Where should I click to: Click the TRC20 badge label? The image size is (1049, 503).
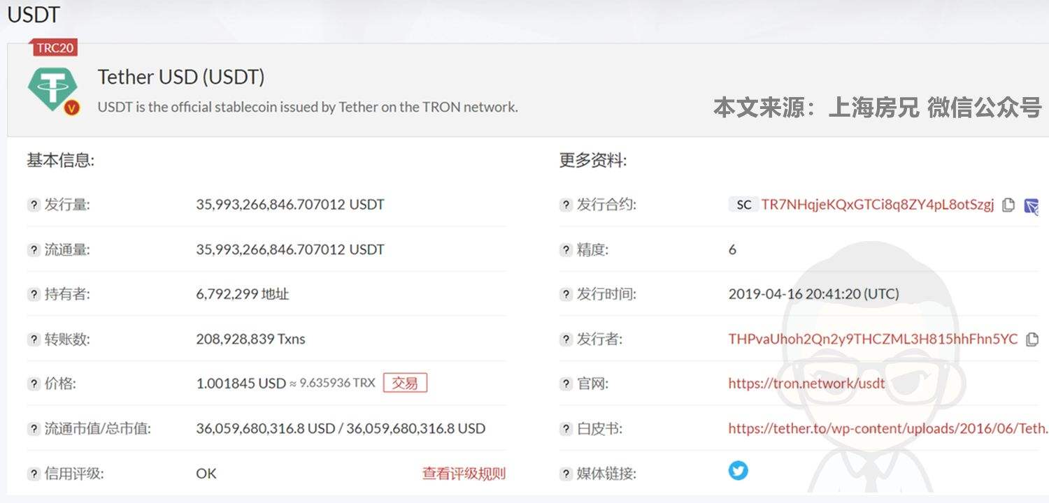point(55,49)
